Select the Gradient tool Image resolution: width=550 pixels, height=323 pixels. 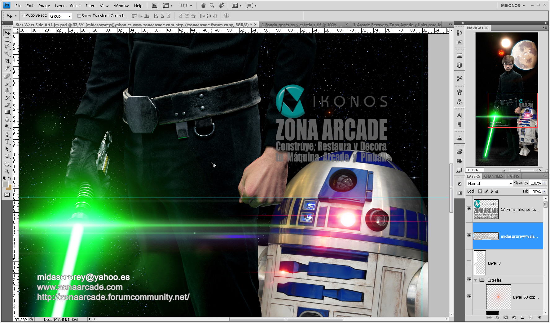pyautogui.click(x=7, y=112)
